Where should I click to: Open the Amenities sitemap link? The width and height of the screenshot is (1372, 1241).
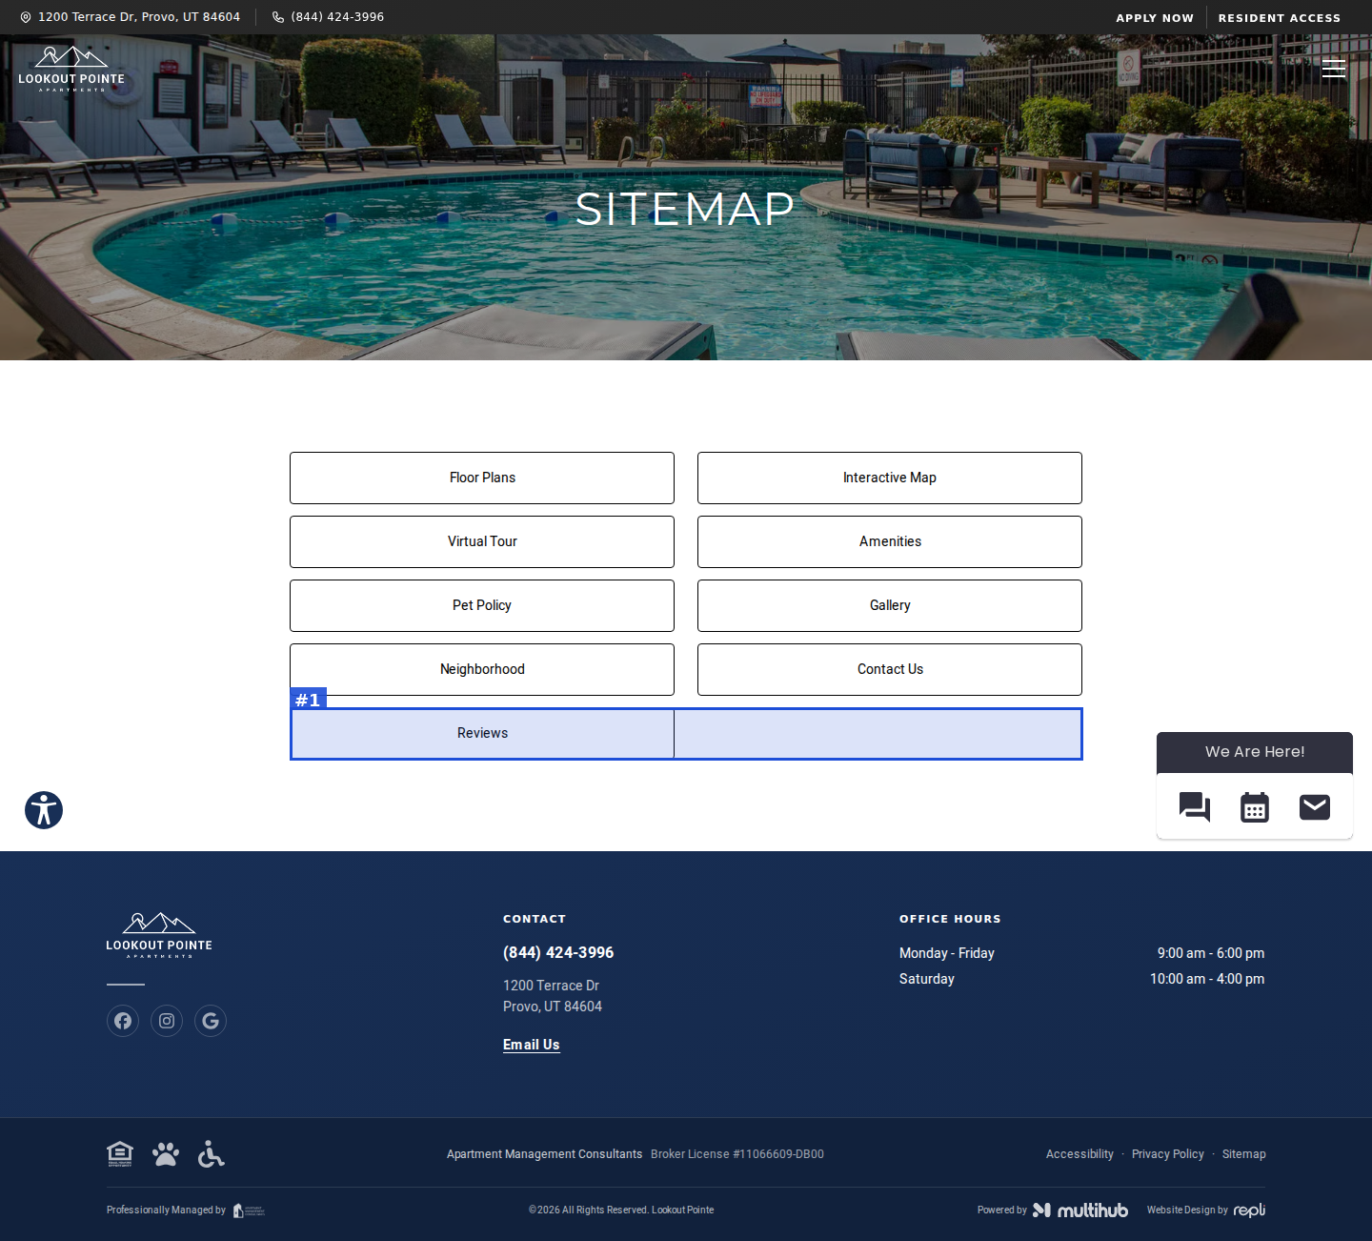pos(890,541)
